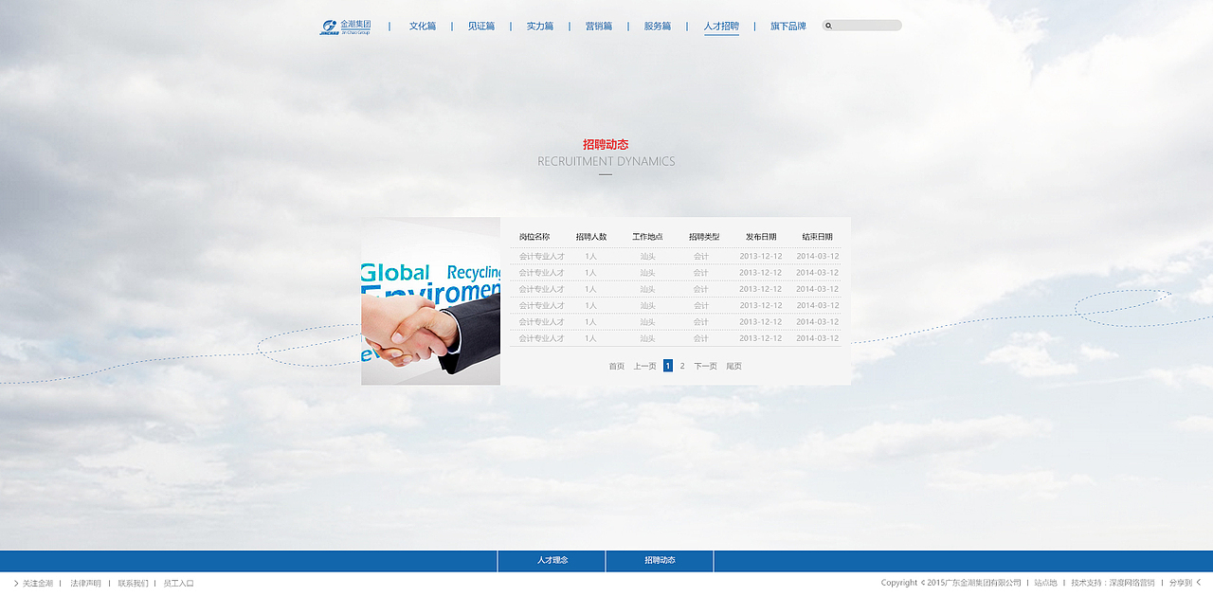
Task: Open the 文化篇 menu
Action: [423, 27]
